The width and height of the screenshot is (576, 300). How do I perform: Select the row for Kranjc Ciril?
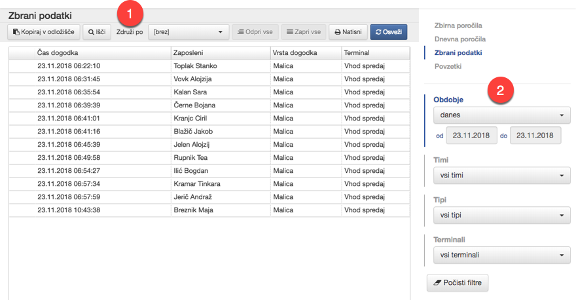(209, 119)
